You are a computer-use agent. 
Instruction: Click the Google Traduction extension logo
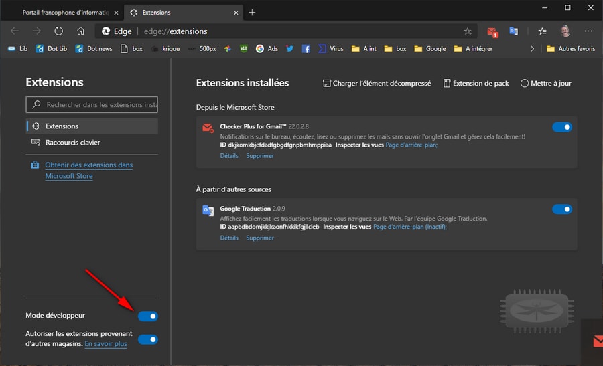pyautogui.click(x=208, y=211)
